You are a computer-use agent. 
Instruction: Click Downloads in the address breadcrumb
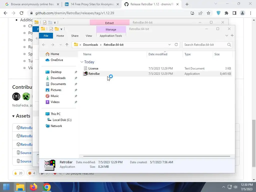coord(90,45)
